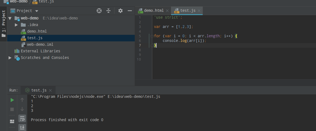Screen dimensions: 316x131
Task: Click Scratches and Consoles clock icon
Action: [17, 58]
